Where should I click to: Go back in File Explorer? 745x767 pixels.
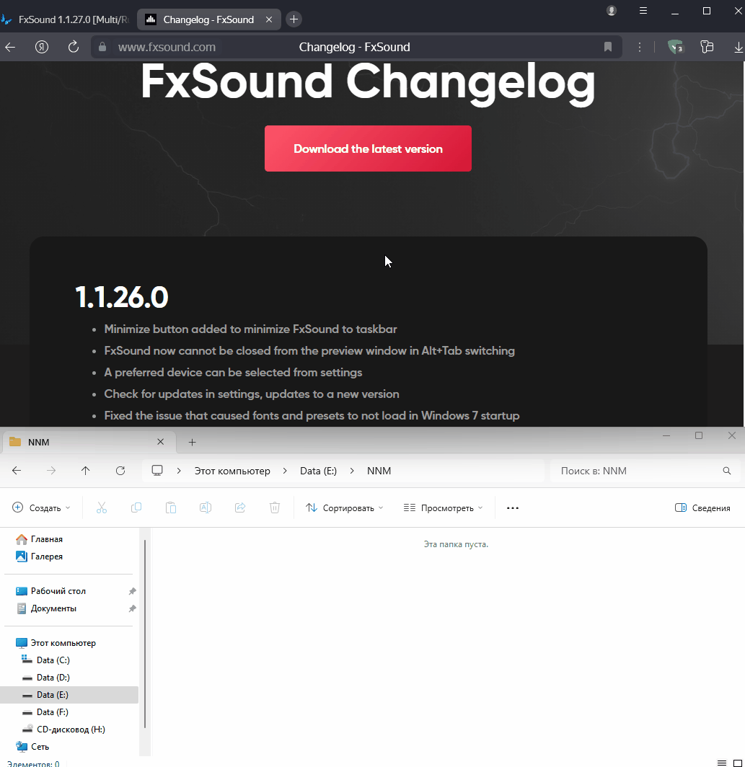point(17,471)
